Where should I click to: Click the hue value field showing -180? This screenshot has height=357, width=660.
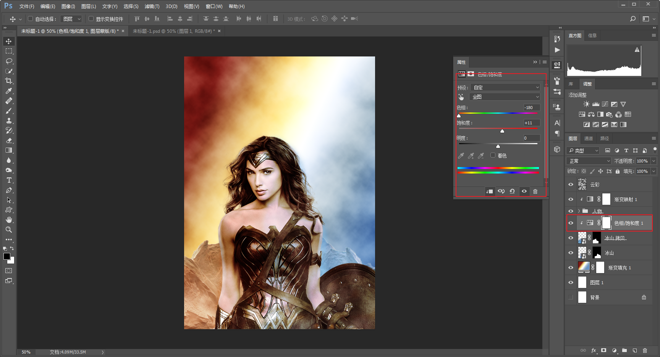tap(532, 108)
